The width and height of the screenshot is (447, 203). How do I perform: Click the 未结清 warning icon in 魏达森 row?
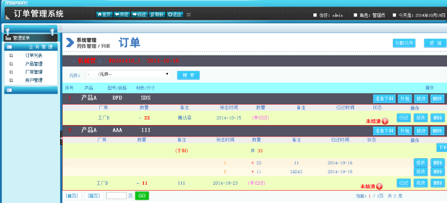(x=385, y=121)
